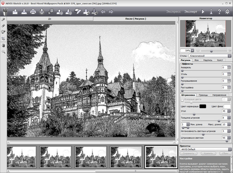Viewport: 233px width, 173px height.
Task: Click the Run (play) processing button
Action: pyautogui.click(x=203, y=12)
